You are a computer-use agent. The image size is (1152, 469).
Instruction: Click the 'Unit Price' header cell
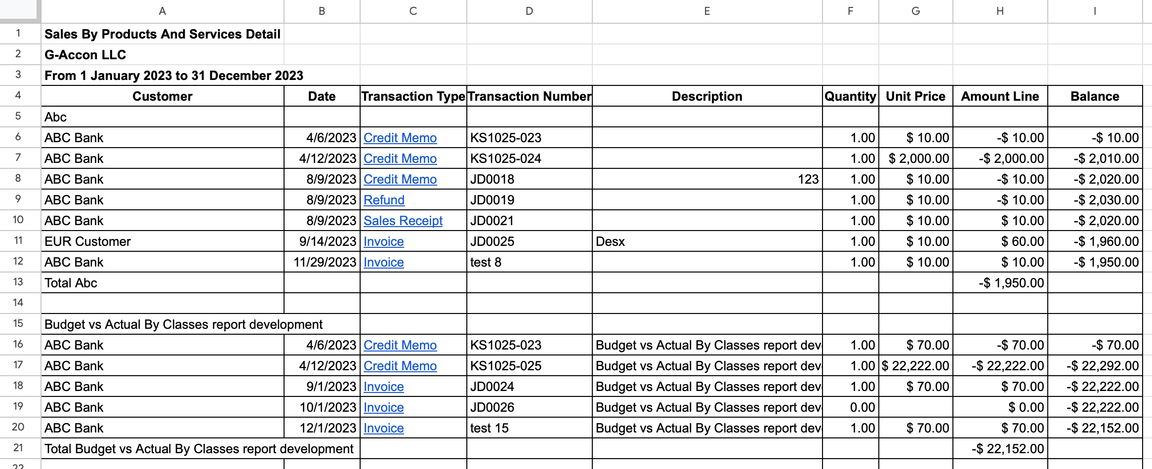click(916, 96)
